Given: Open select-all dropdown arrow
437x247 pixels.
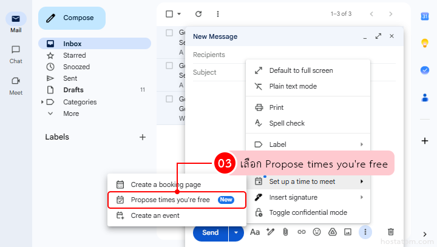Looking at the screenshot, I should tap(179, 14).
